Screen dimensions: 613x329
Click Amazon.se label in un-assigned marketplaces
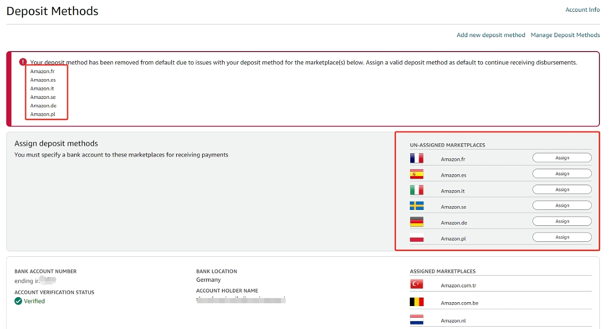453,207
